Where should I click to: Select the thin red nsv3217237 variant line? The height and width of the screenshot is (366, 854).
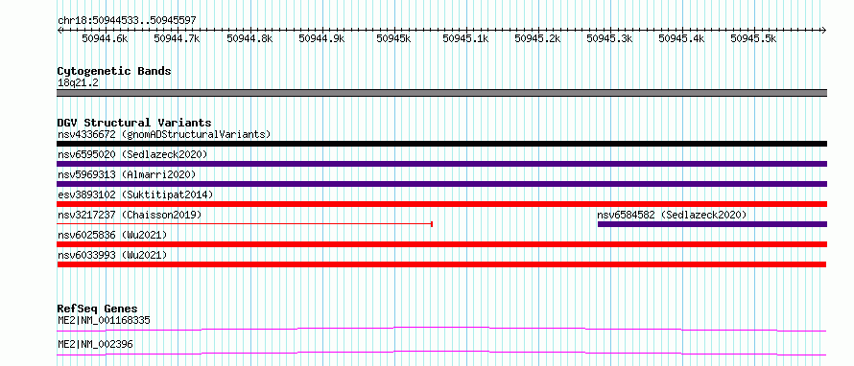coord(245,223)
